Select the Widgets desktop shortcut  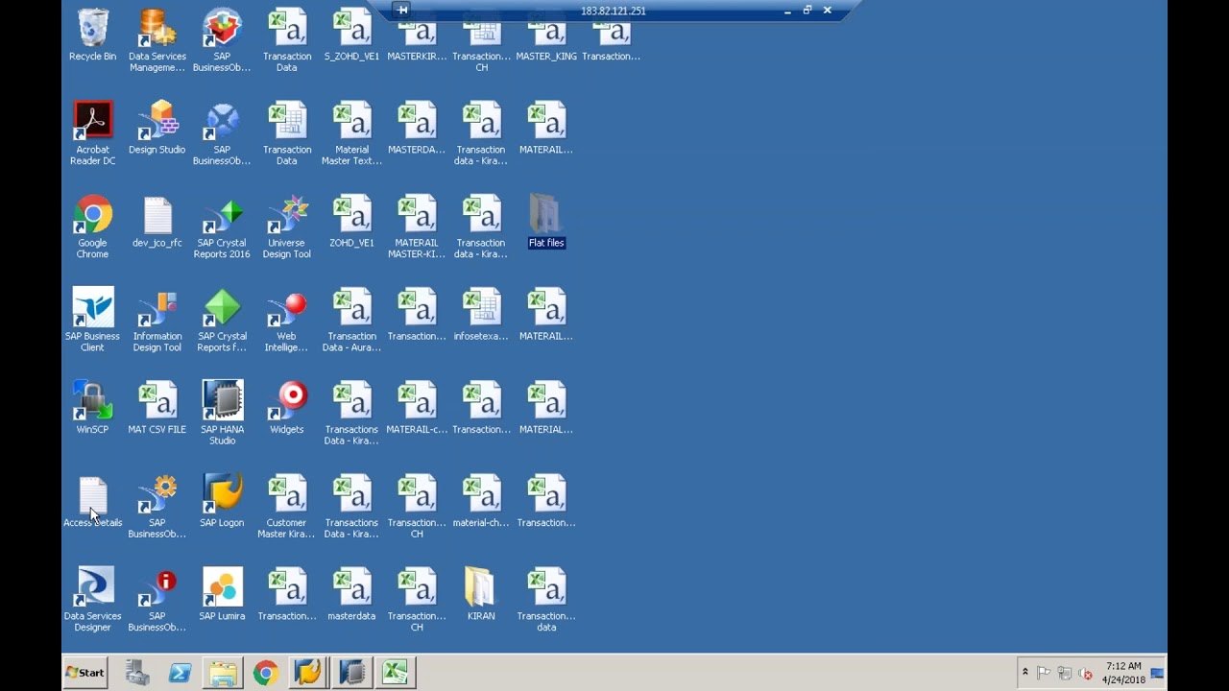pos(287,408)
